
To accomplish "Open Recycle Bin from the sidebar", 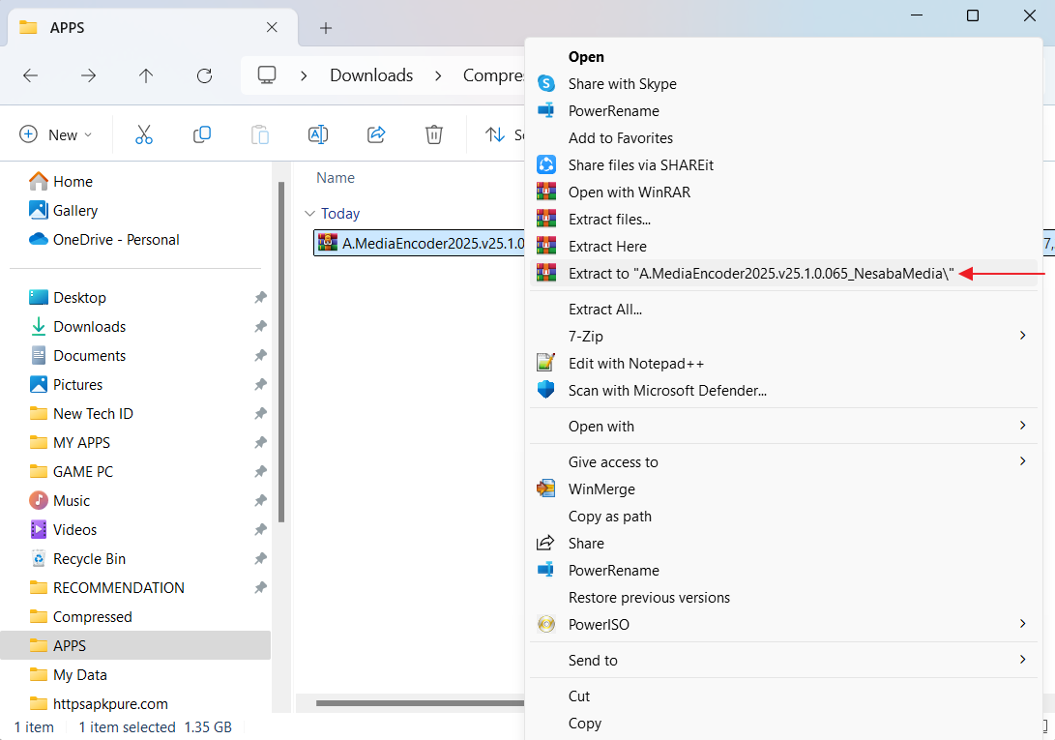I will pyautogui.click(x=91, y=558).
